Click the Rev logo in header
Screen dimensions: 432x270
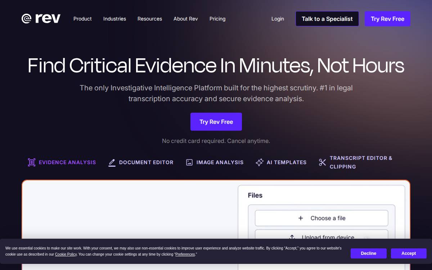41,19
